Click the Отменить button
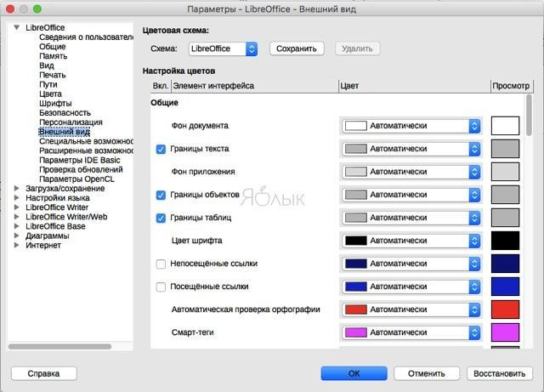Viewport: 544px width, 392px height. coord(427,373)
